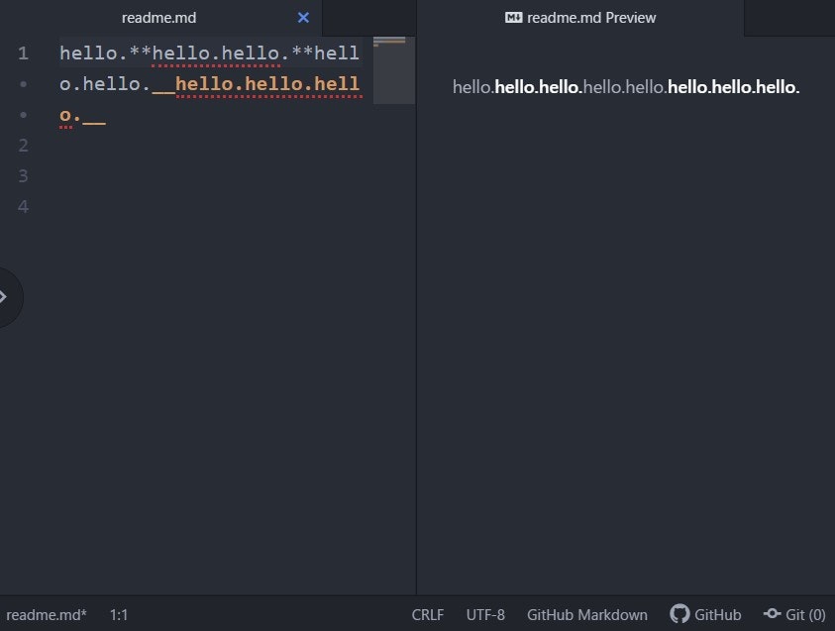Image resolution: width=835 pixels, height=631 pixels.
Task: Switch to the readme.md editor tab
Action: tap(158, 18)
